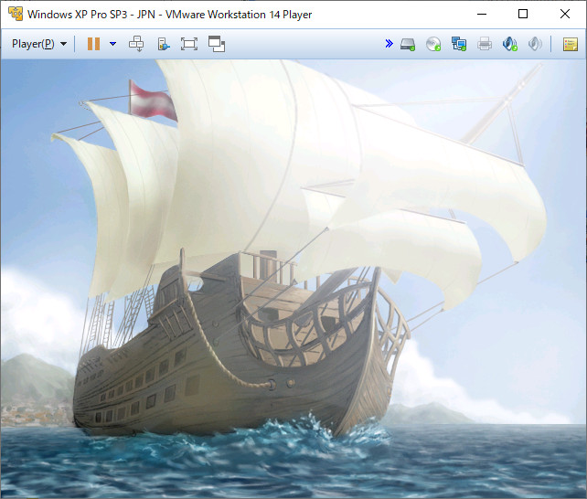Click the sound card icon with green dot
This screenshot has width=587, height=499.
[510, 44]
